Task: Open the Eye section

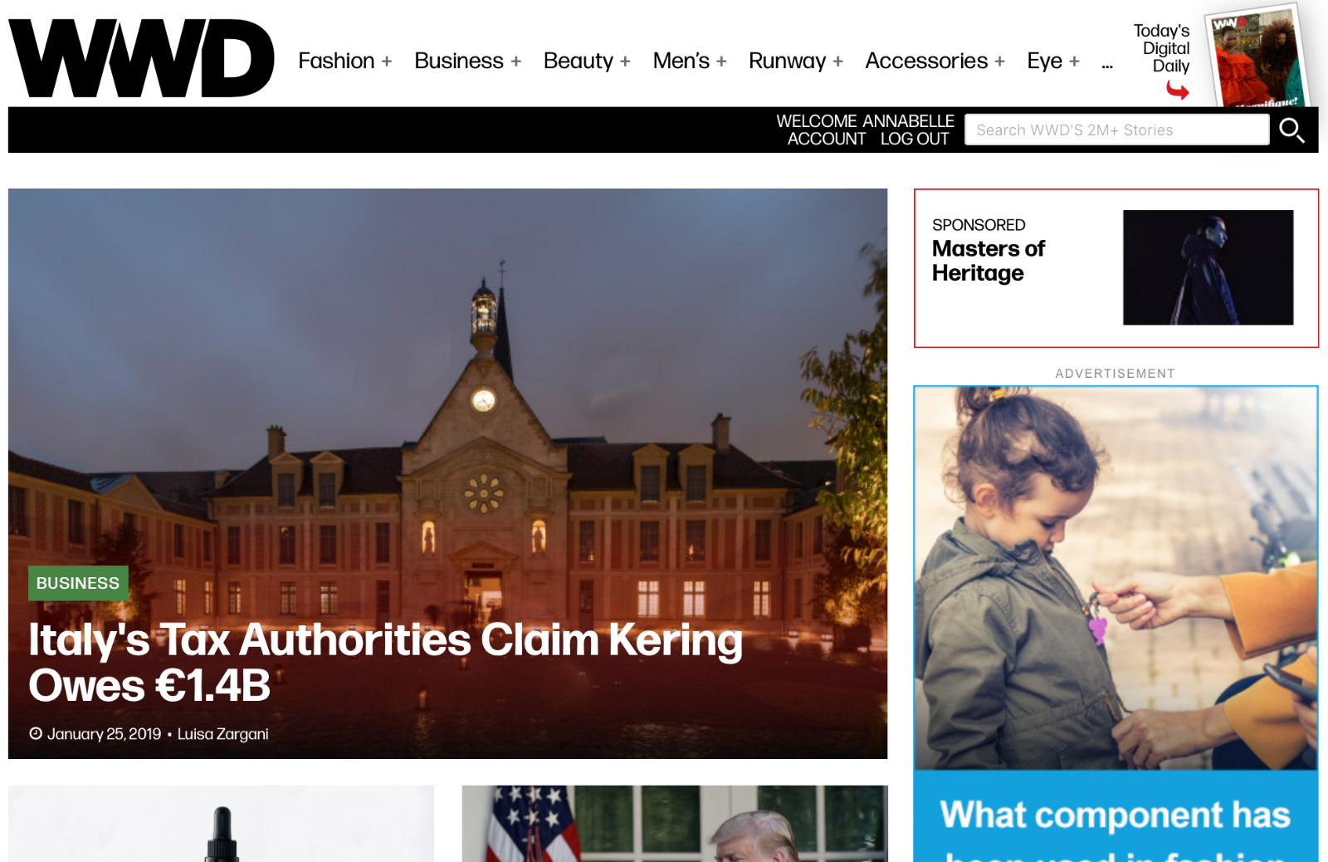Action: [x=1044, y=61]
